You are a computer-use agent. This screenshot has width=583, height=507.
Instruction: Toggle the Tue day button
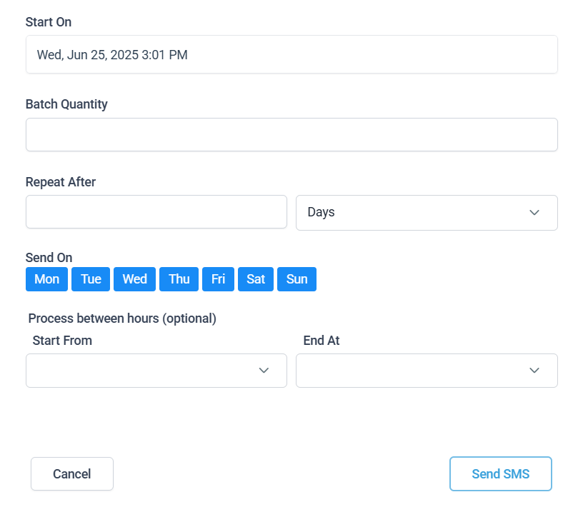(91, 279)
